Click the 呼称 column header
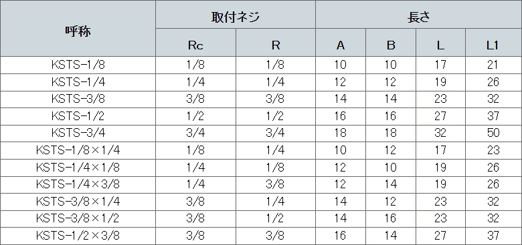522x245 pixels. coord(78,31)
